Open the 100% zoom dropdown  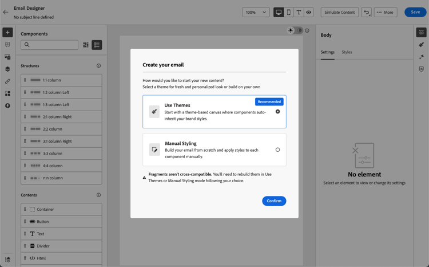pos(256,13)
